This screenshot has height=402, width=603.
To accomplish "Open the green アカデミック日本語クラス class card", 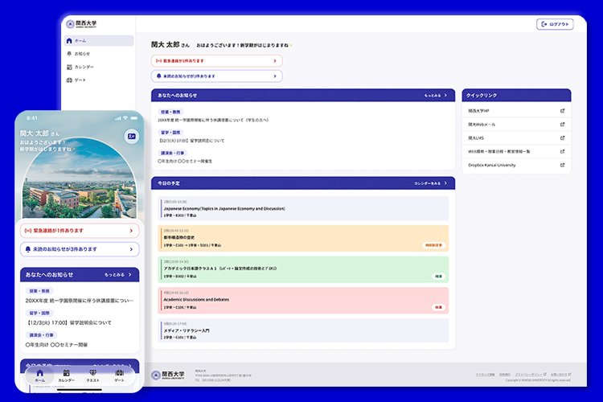I will pos(303,269).
